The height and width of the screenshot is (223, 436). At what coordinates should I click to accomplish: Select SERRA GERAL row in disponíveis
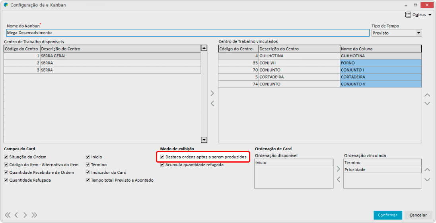point(102,56)
